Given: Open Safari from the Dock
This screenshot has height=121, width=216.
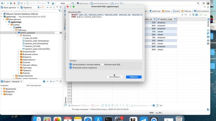Looking at the screenshot, I should (88, 119).
